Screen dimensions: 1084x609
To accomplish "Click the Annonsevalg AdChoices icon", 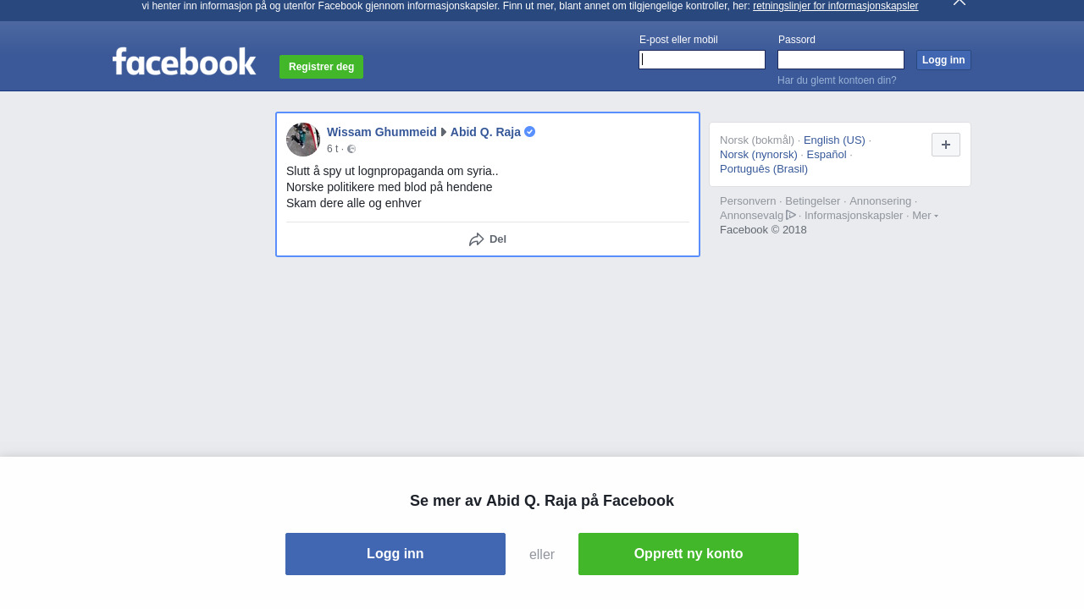I will click(791, 215).
